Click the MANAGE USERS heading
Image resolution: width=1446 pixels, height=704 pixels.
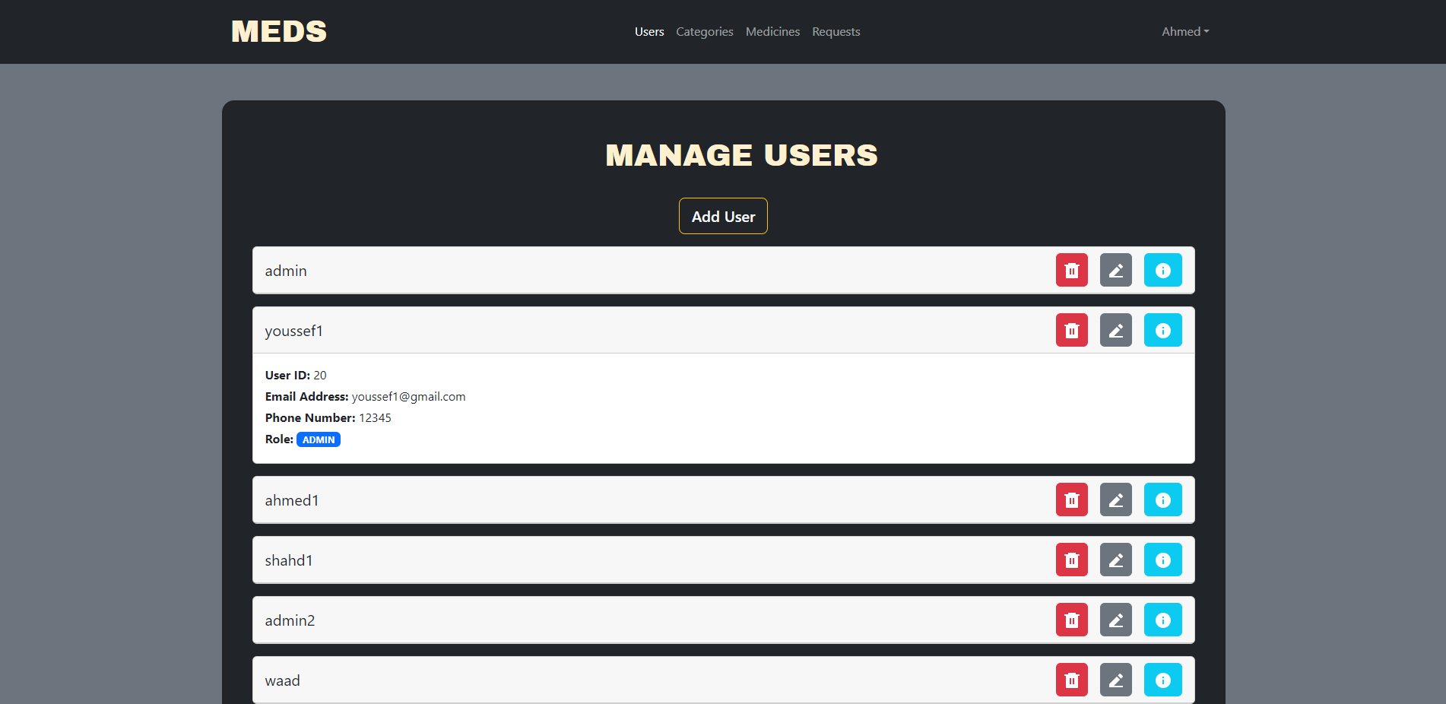741,155
